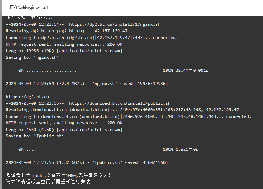Image resolution: width=263 pixels, height=189 pixels.
Task: Click the 'Resolving dg2.bt.cn' line
Action: [67, 31]
